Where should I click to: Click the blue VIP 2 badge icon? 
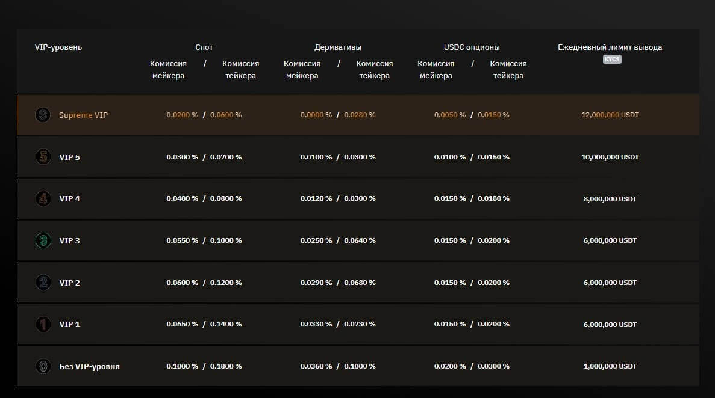(42, 283)
